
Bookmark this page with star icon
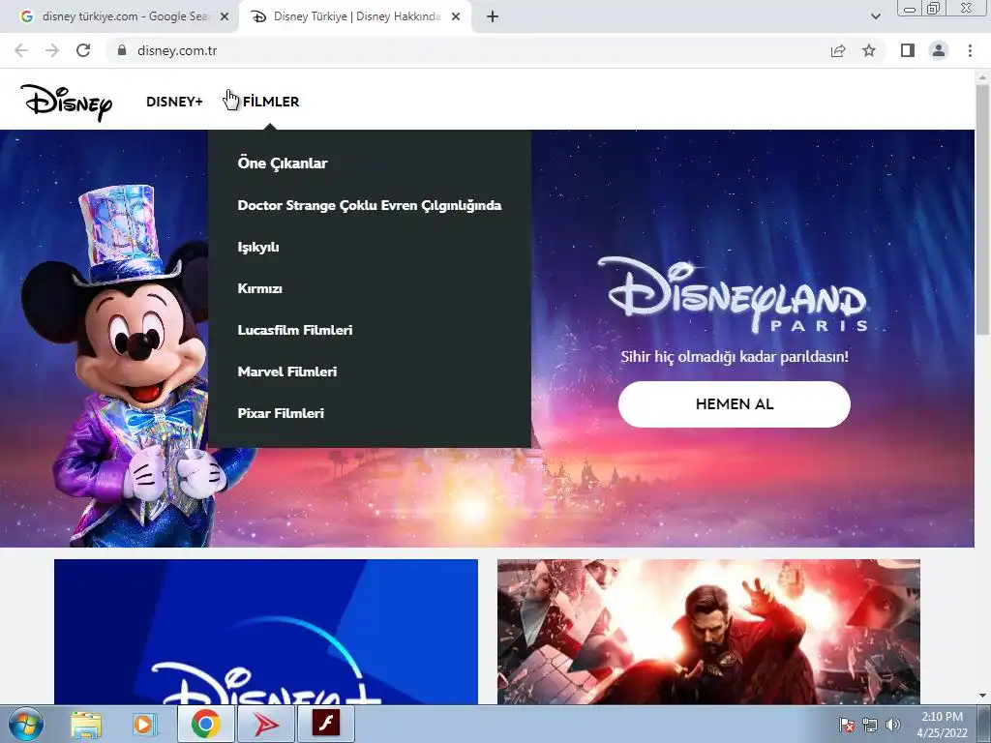[x=869, y=50]
